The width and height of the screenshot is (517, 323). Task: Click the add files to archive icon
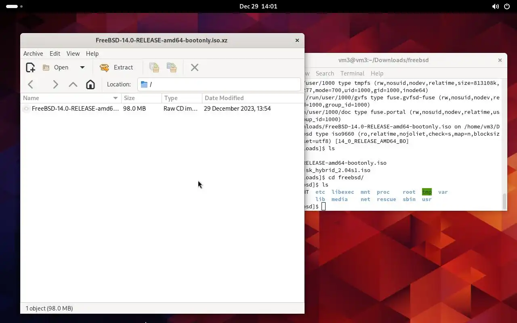(x=154, y=67)
